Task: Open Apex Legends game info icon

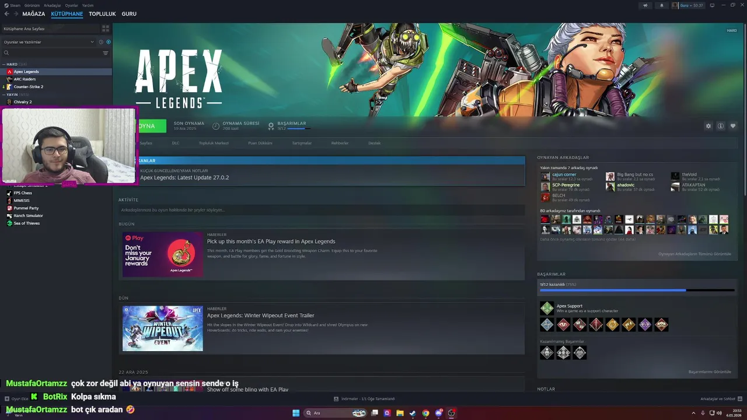Action: (x=721, y=126)
